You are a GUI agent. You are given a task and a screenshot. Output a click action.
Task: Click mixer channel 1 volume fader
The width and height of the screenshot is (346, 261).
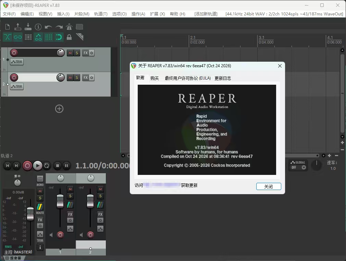click(60, 201)
